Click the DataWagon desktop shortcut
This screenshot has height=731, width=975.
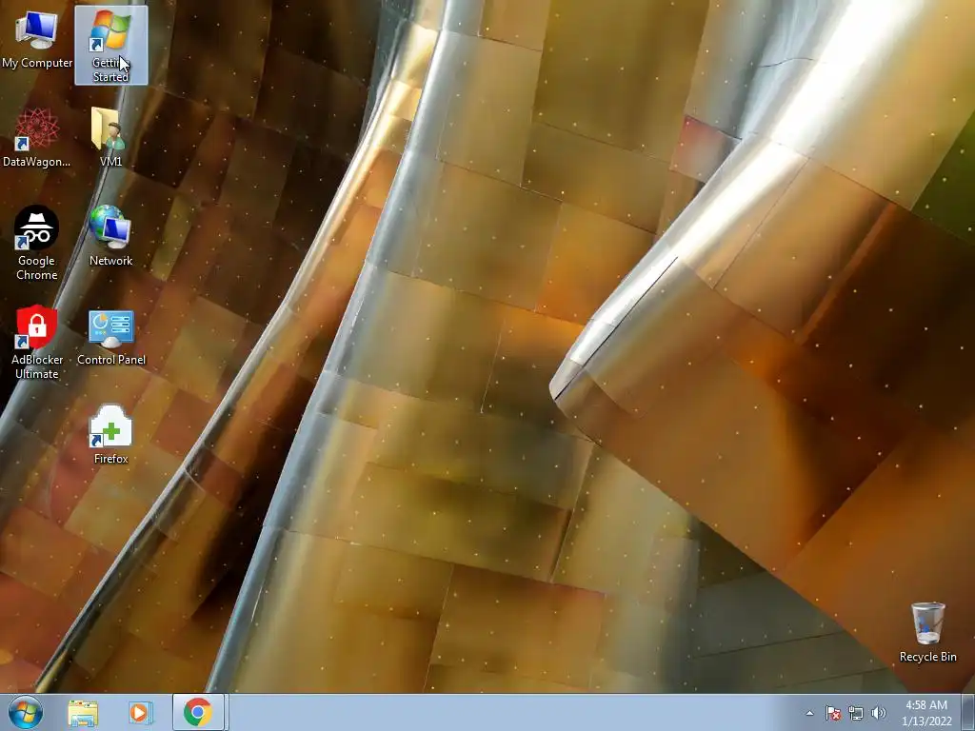[37, 138]
